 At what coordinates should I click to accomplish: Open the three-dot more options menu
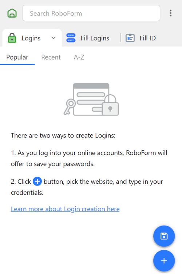pyautogui.click(x=170, y=13)
